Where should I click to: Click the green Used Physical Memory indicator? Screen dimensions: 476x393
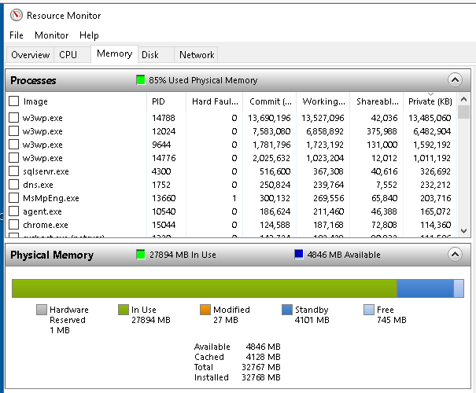(141, 80)
